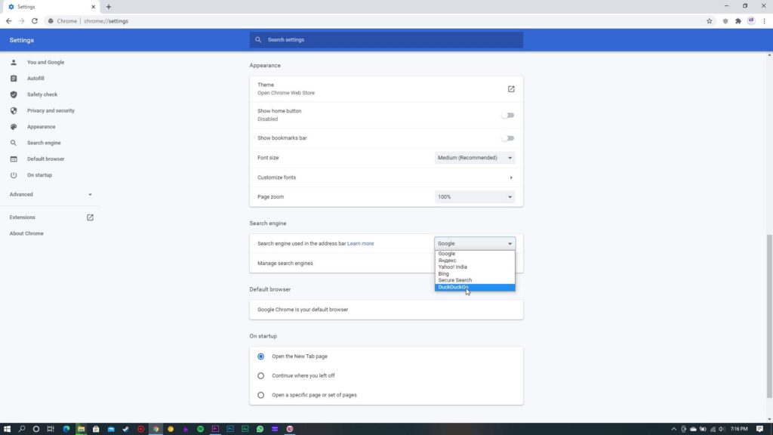The image size is (773, 435).
Task: Bookmark this page with the star icon
Action: (x=710, y=21)
